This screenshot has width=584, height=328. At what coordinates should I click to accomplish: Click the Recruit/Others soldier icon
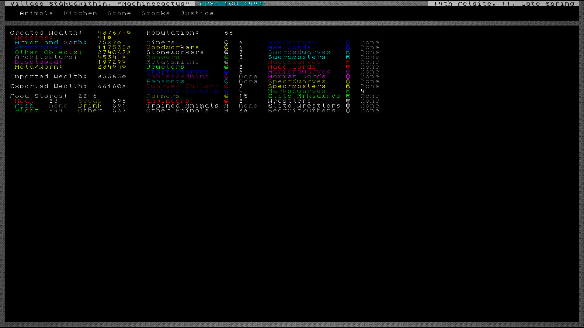(x=348, y=111)
